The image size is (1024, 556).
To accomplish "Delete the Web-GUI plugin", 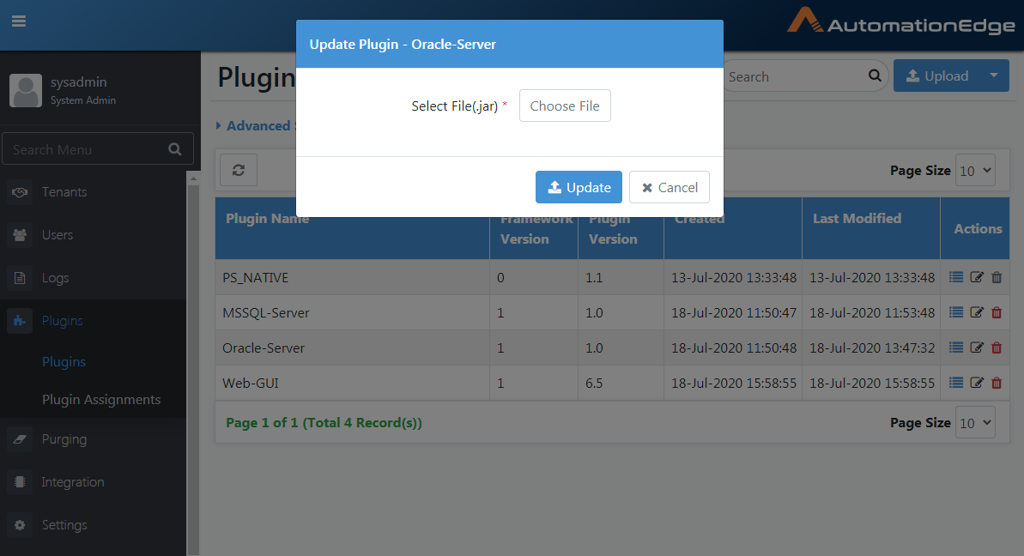I will click(997, 383).
